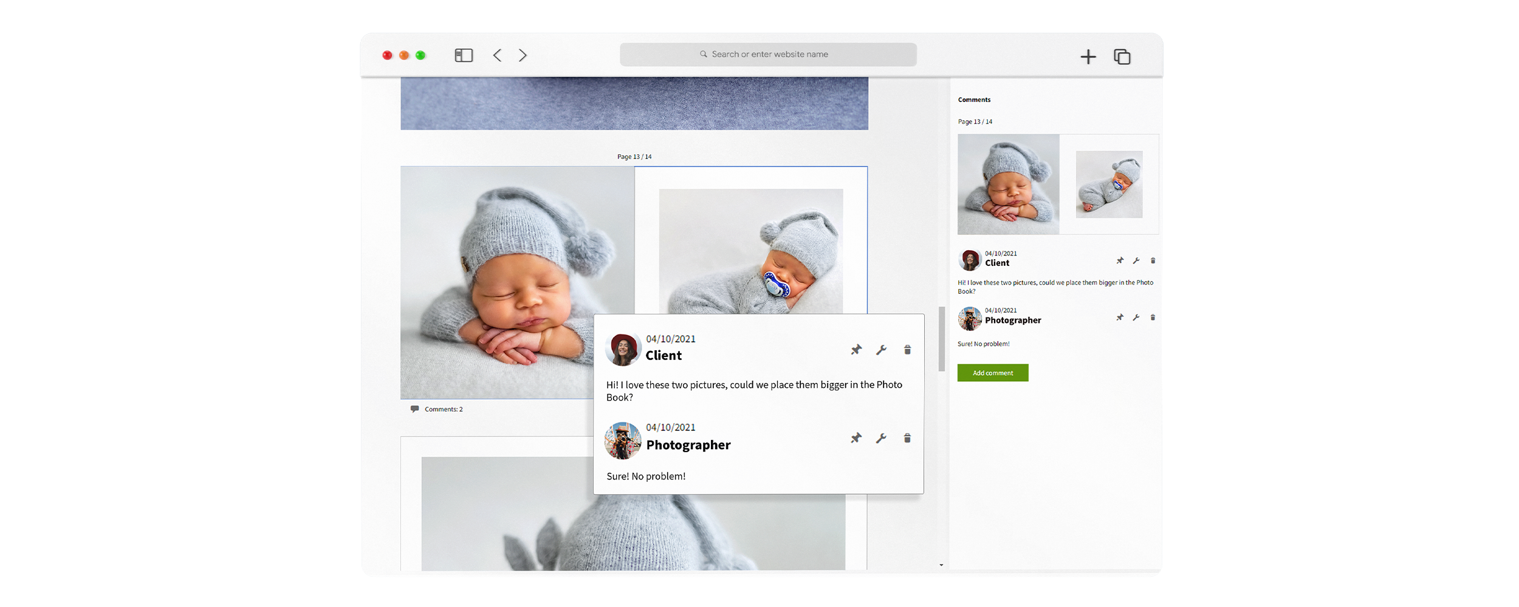Delete the Photographer reply in the sidebar

pyautogui.click(x=1153, y=317)
